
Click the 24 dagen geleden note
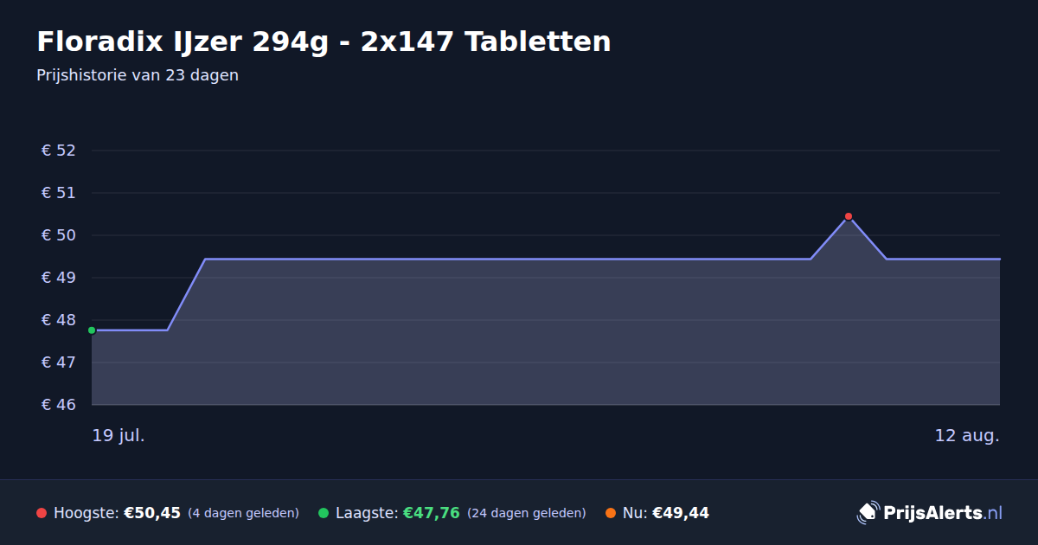(527, 513)
